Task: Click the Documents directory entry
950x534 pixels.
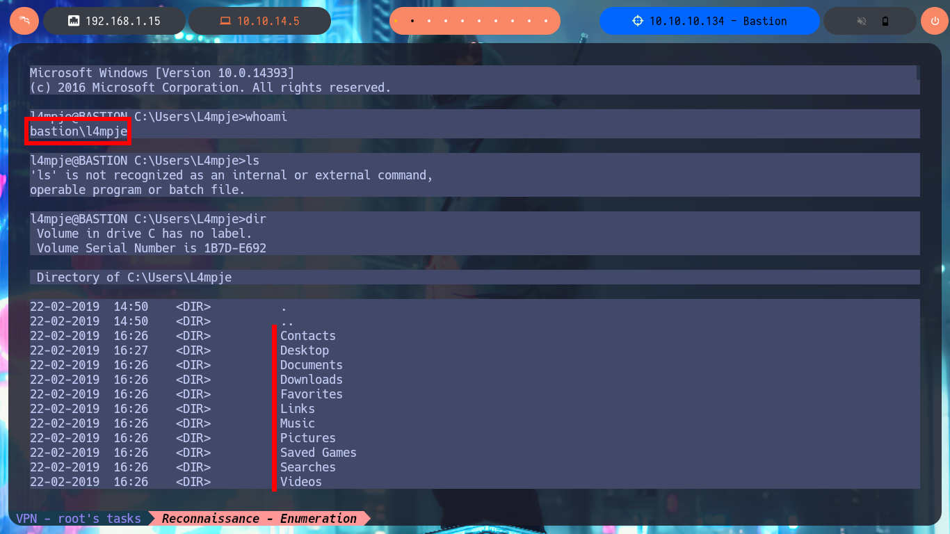Action: pos(312,365)
